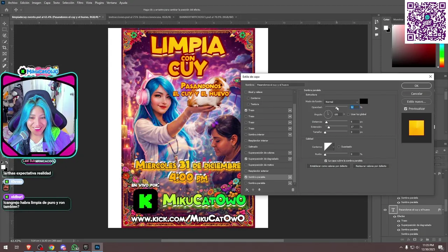Click the black shadow color swatch
The width and height of the screenshot is (448, 252).
tap(364, 101)
